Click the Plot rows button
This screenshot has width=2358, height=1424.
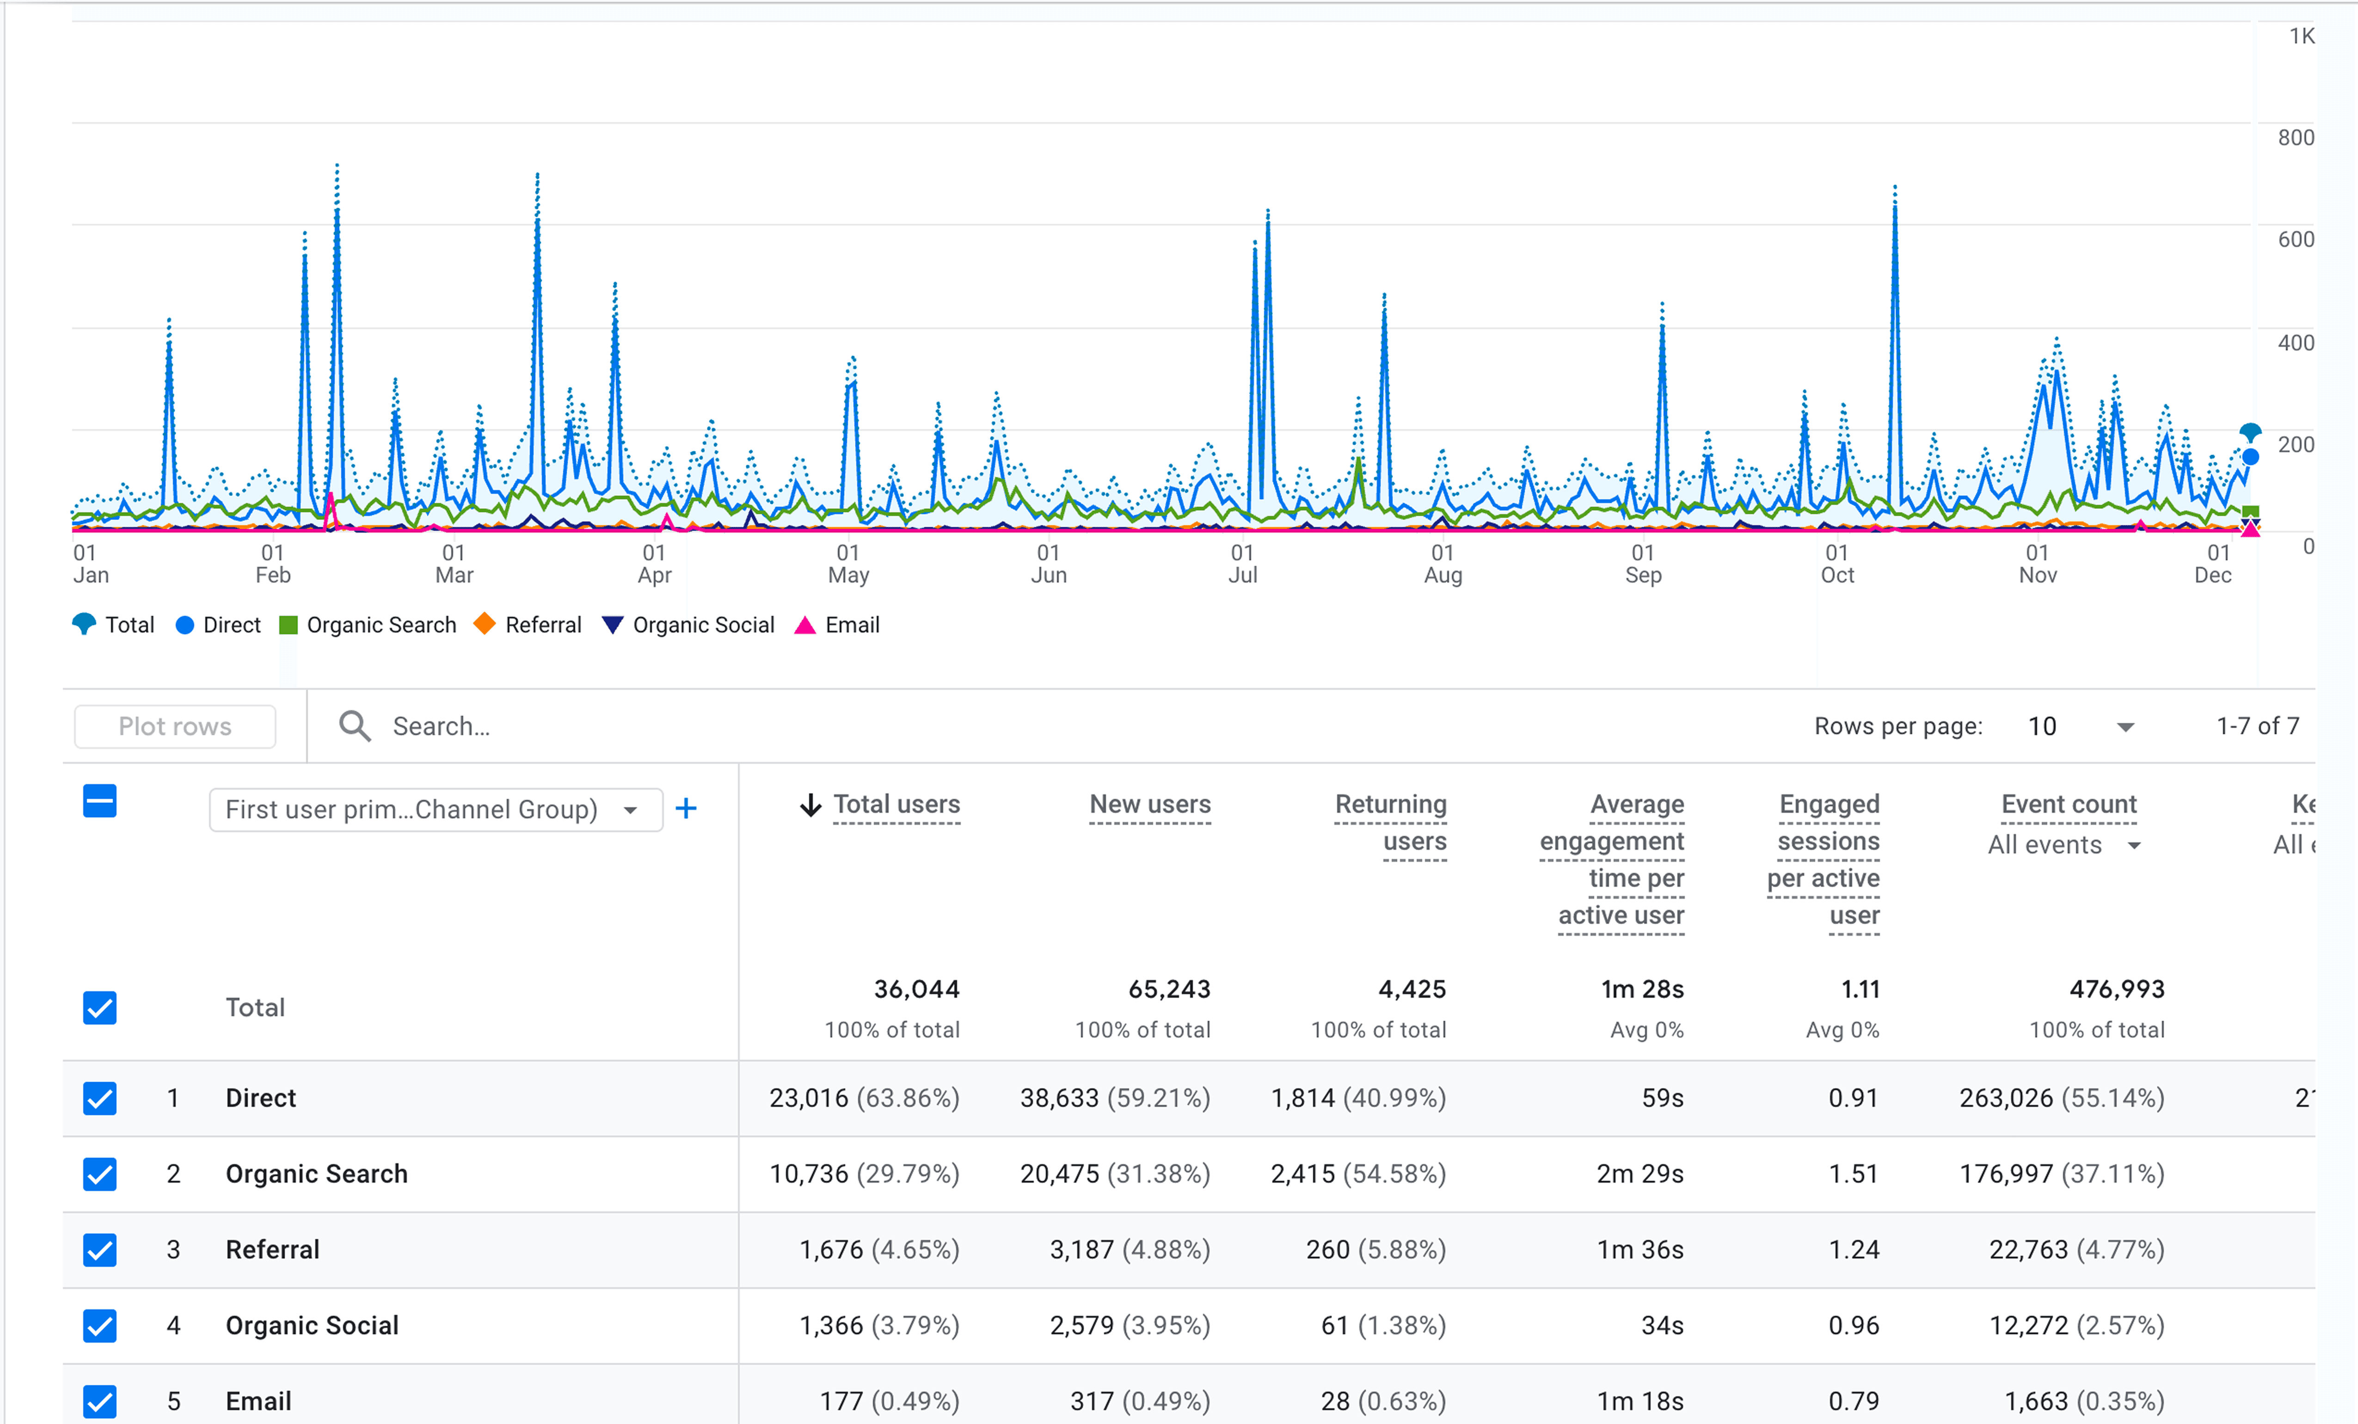(x=175, y=726)
